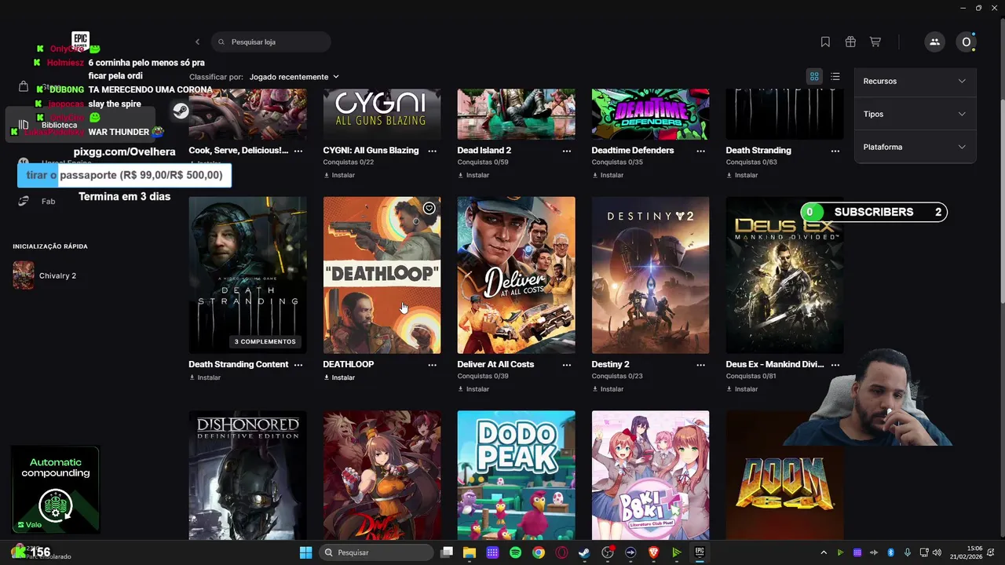Screen dimensions: 1005x565
Task: Open the shopping cart icon
Action: pyautogui.click(x=875, y=42)
